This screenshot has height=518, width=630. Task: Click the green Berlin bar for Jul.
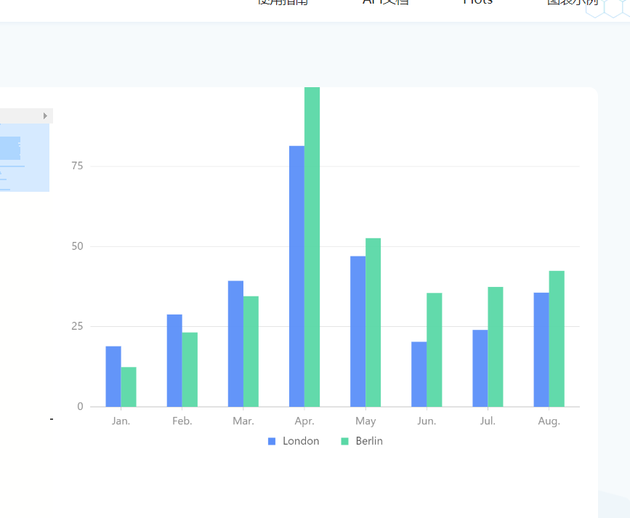pyautogui.click(x=496, y=347)
